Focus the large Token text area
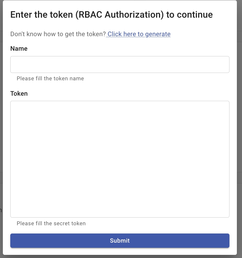The width and height of the screenshot is (242, 258). point(120,159)
